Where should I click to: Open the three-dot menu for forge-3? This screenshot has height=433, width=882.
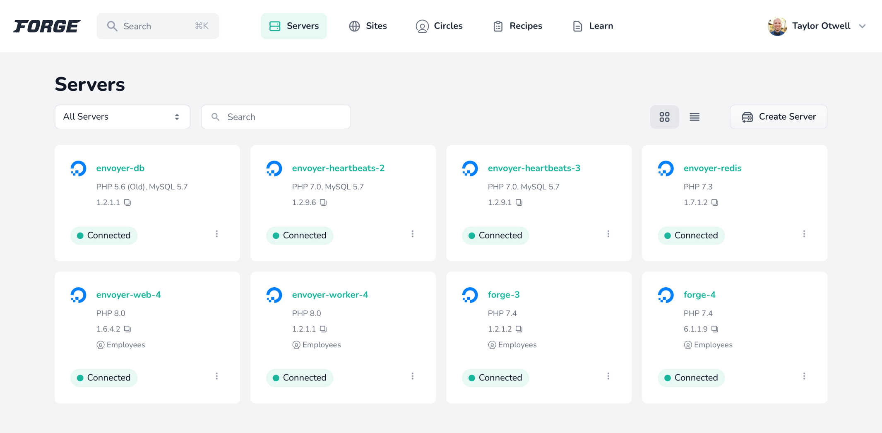[x=608, y=376]
